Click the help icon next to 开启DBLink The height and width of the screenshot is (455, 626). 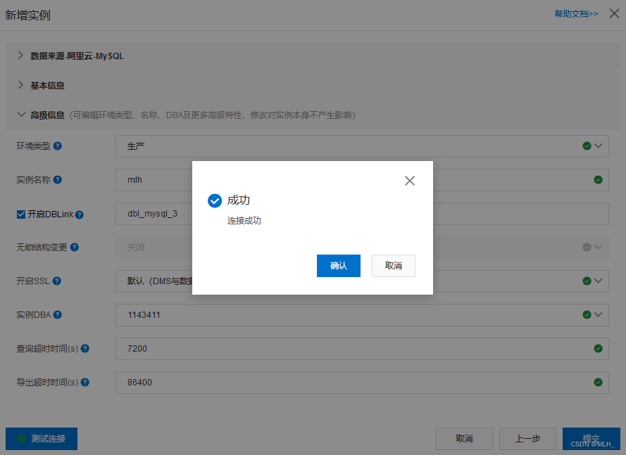tap(80, 214)
